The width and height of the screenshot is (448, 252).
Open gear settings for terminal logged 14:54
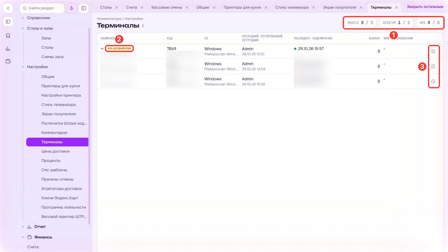pyautogui.click(x=433, y=66)
